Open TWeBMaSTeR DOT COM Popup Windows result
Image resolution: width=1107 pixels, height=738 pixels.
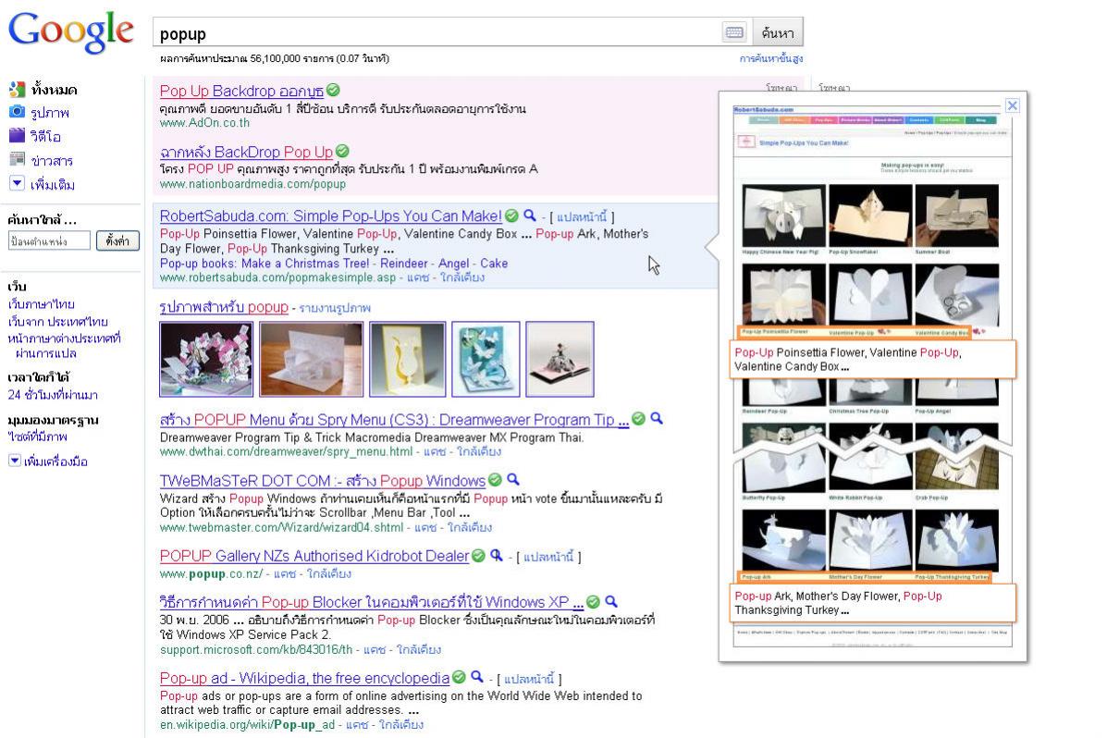(323, 481)
